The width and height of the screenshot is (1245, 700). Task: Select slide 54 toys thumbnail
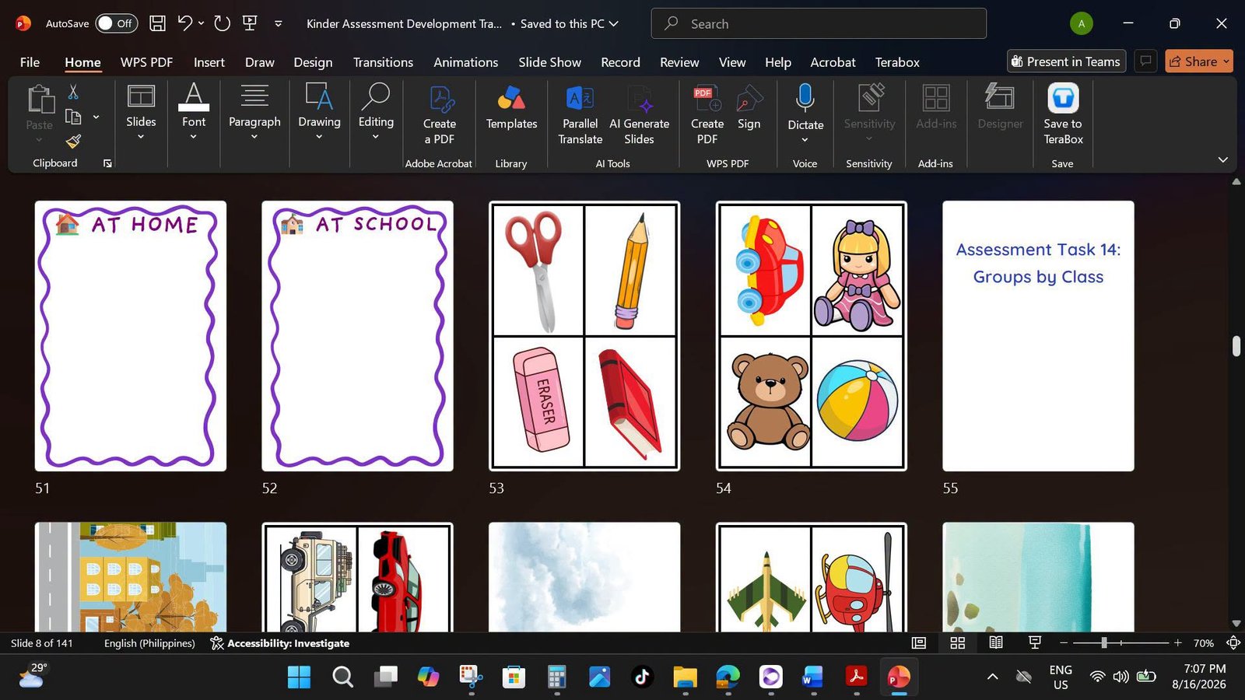coord(812,336)
